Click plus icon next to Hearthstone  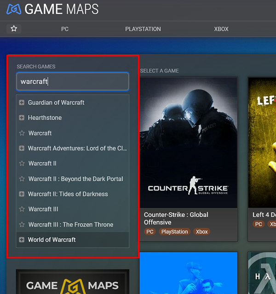(x=22, y=118)
